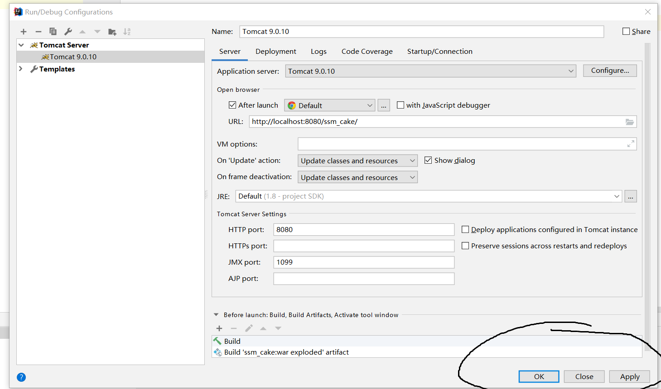The width and height of the screenshot is (661, 389).
Task: Browse for URL with folder icon
Action: pyautogui.click(x=630, y=122)
